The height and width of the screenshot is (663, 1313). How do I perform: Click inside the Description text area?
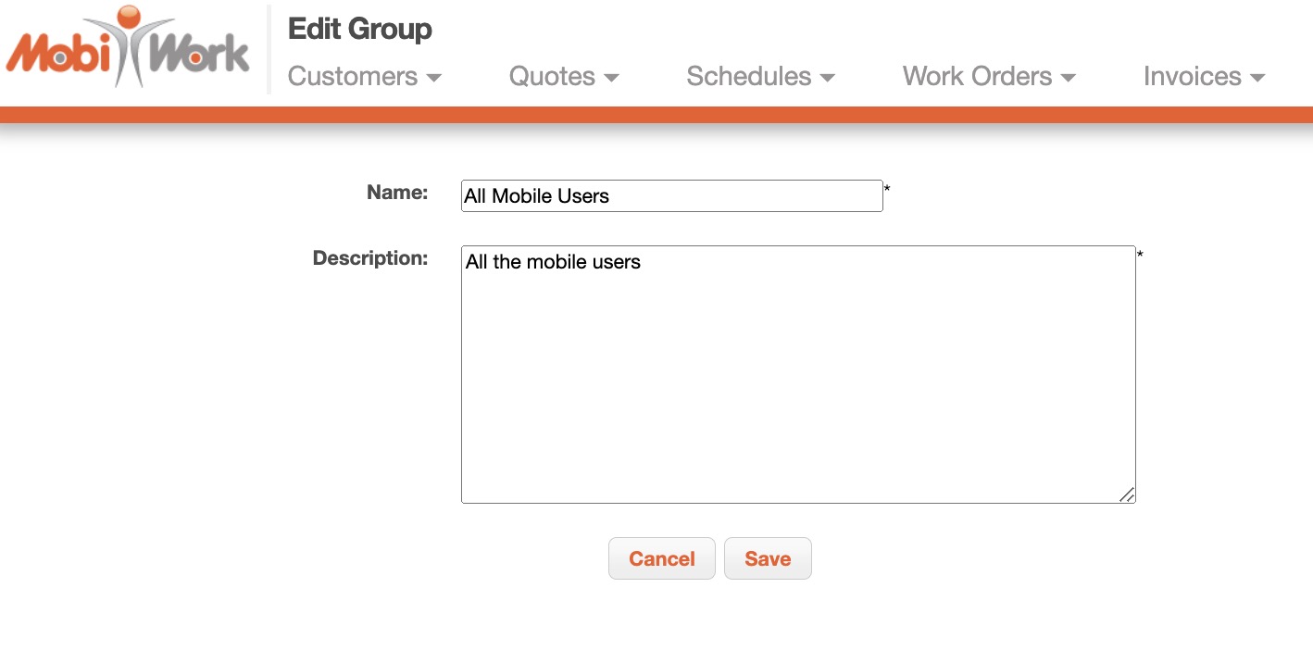797,374
